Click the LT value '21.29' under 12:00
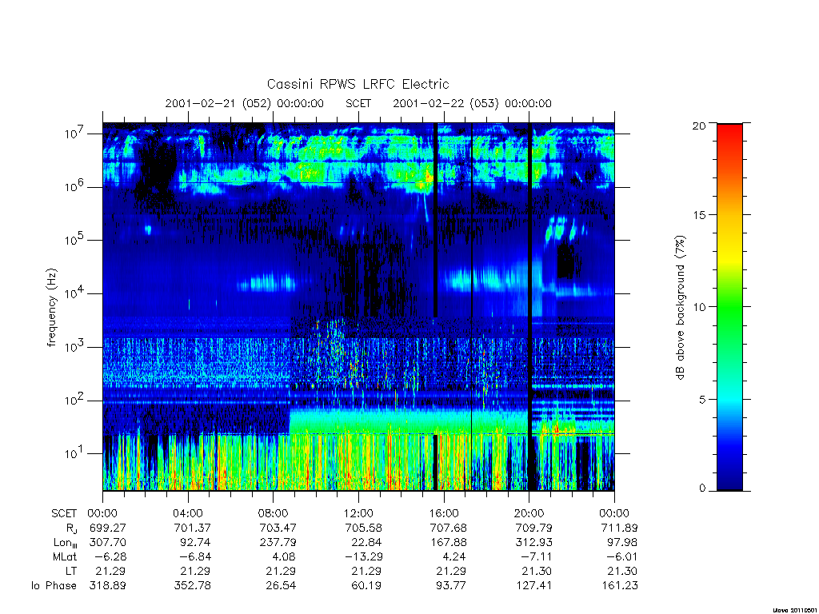Image resolution: width=819 pixels, height=614 pixels. click(x=366, y=571)
